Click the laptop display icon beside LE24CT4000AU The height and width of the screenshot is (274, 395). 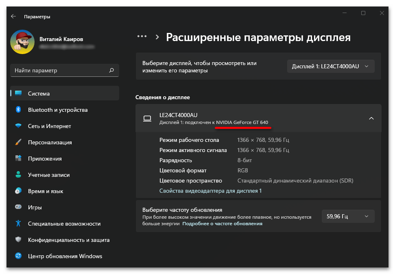point(147,118)
